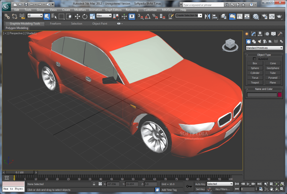Toggle Auto Key animation mode
The width and height of the screenshot is (287, 194).
(200, 184)
